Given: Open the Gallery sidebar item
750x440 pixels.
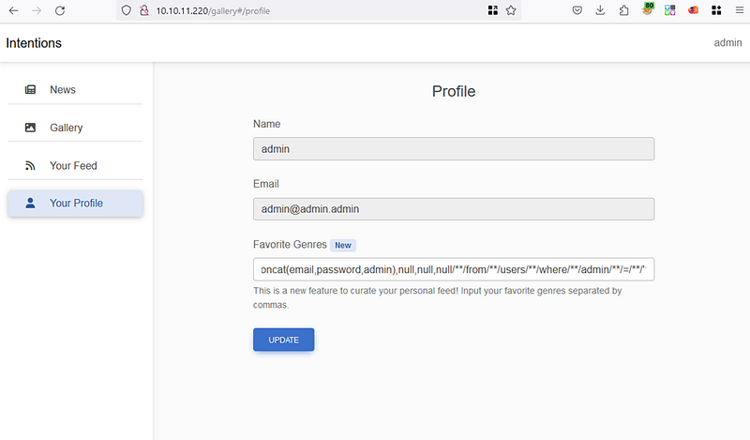Looking at the screenshot, I should 75,128.
